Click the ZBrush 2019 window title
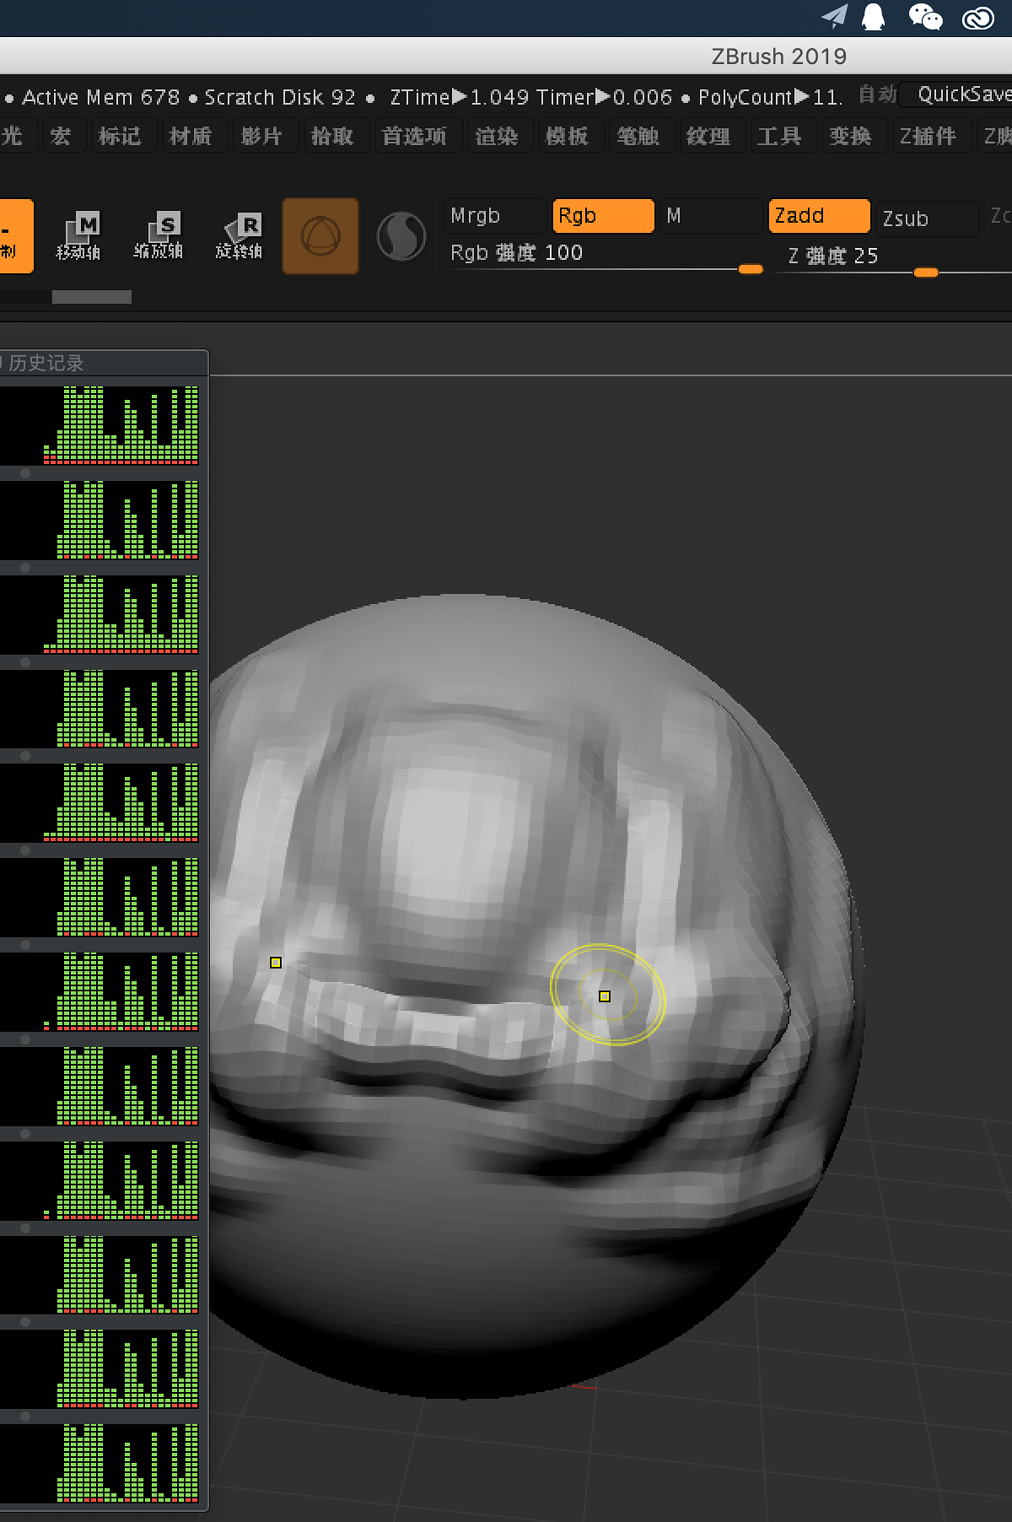This screenshot has width=1012, height=1522. click(x=778, y=57)
